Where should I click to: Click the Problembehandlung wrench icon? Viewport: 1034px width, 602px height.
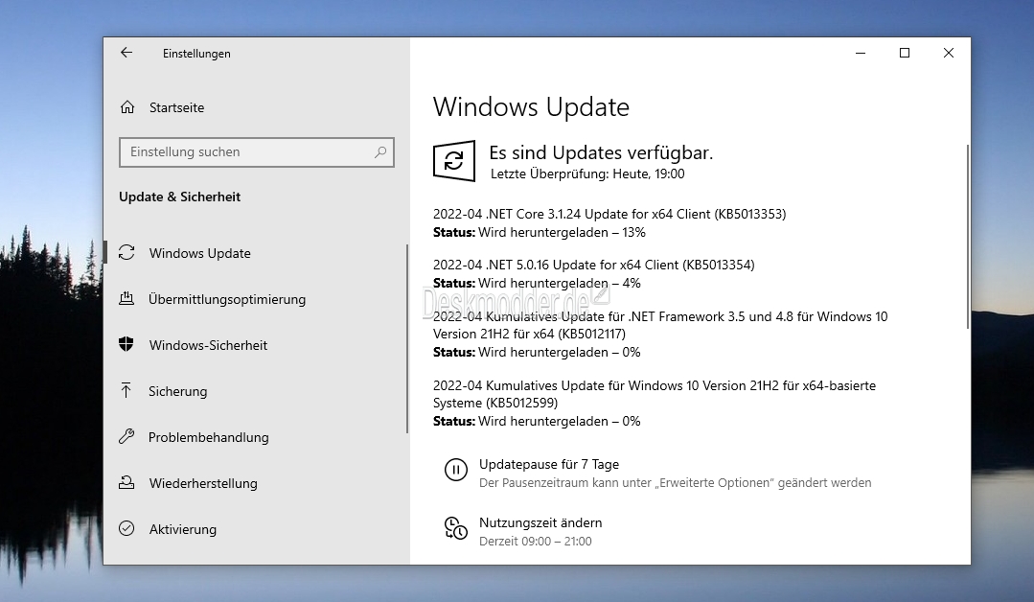126,437
